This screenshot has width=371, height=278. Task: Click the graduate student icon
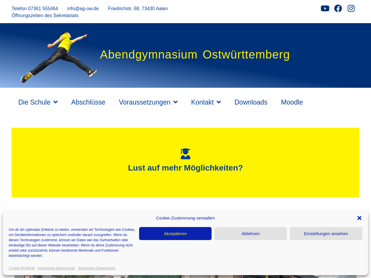[x=185, y=154]
